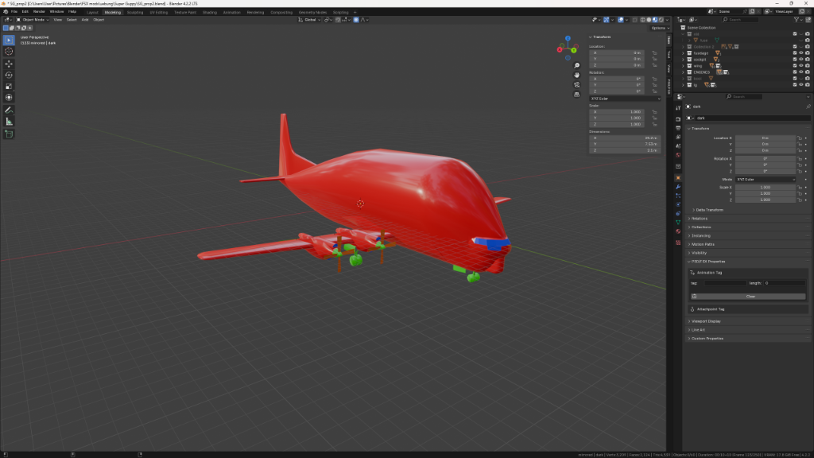
Task: Toggle visibility of the ENGINES collection
Action: (800, 72)
